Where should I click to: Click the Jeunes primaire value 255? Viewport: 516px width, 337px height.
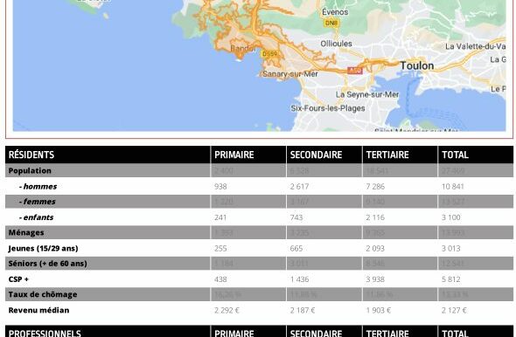(x=220, y=248)
